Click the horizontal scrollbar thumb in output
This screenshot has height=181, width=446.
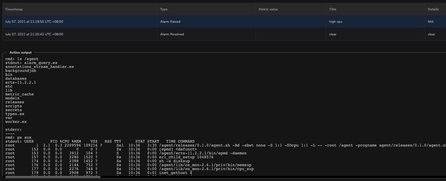(x=53, y=177)
